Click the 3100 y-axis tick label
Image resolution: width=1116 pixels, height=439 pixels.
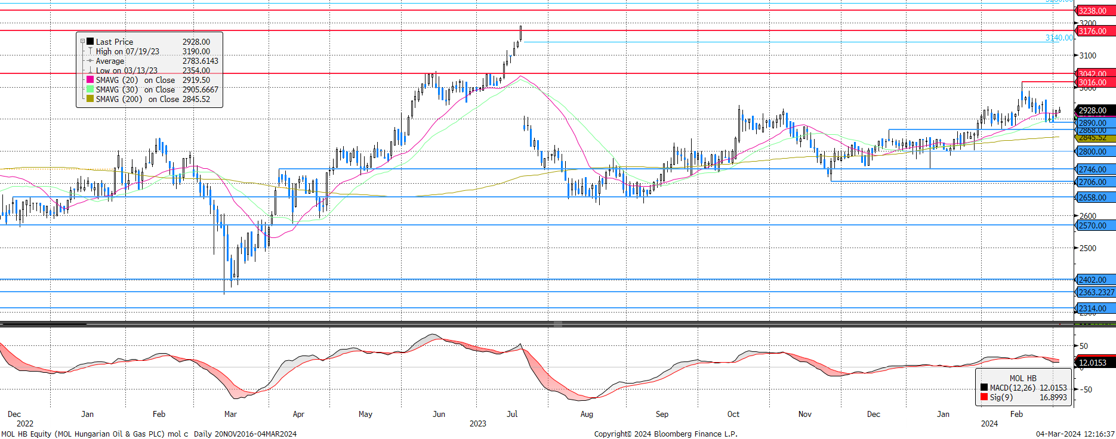coord(1087,55)
